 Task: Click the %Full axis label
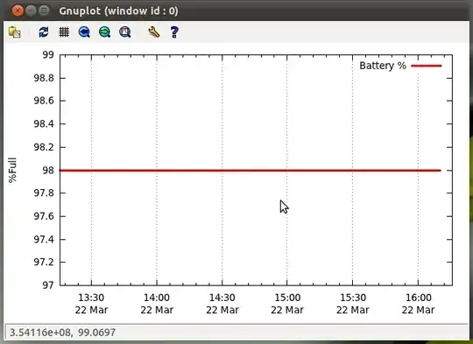12,170
